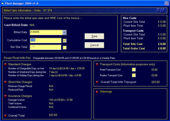Click red marker beside Warnings
The image size is (170, 121).
tap(97, 92)
